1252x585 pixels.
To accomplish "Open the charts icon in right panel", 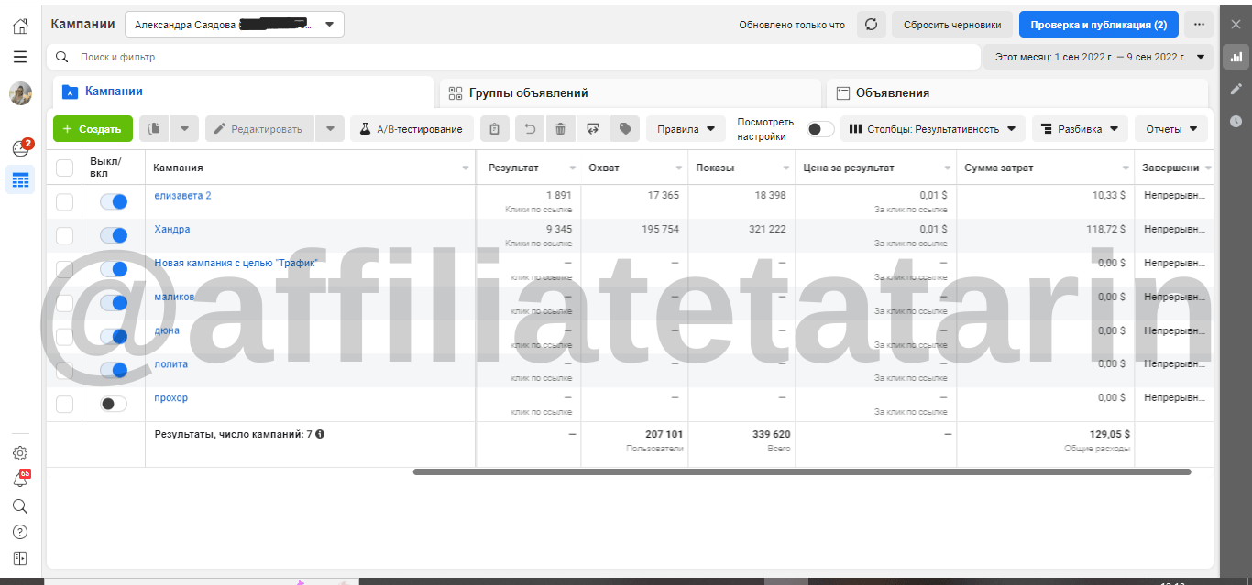I will click(1236, 57).
